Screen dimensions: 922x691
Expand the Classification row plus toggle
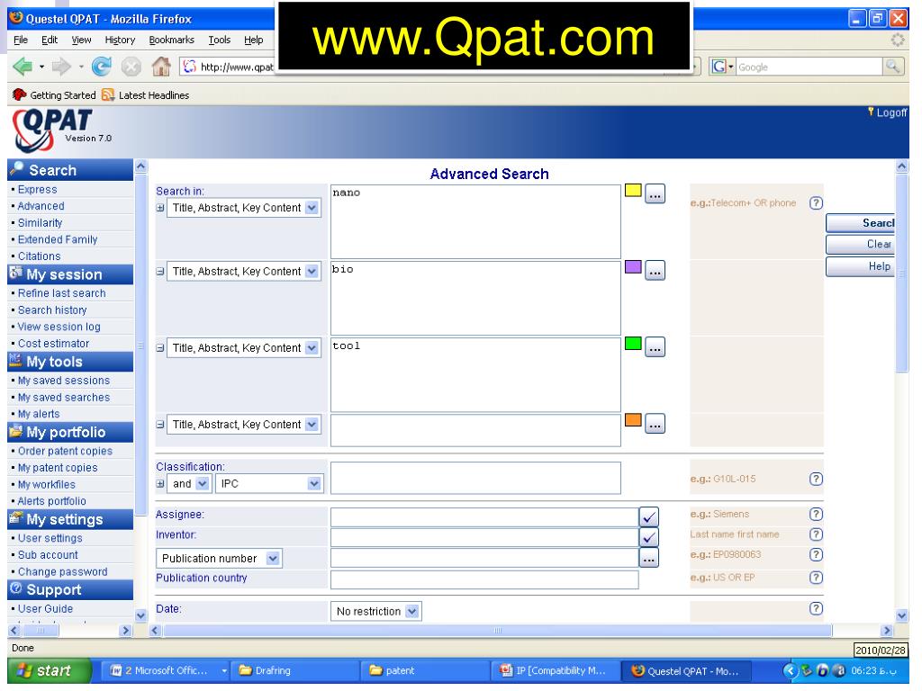tap(160, 483)
